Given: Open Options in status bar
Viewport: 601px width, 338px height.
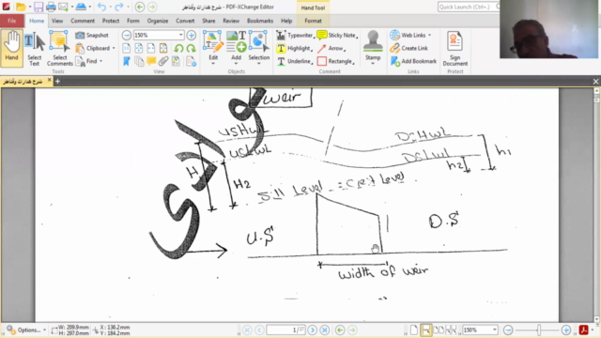Looking at the screenshot, I should (26, 330).
